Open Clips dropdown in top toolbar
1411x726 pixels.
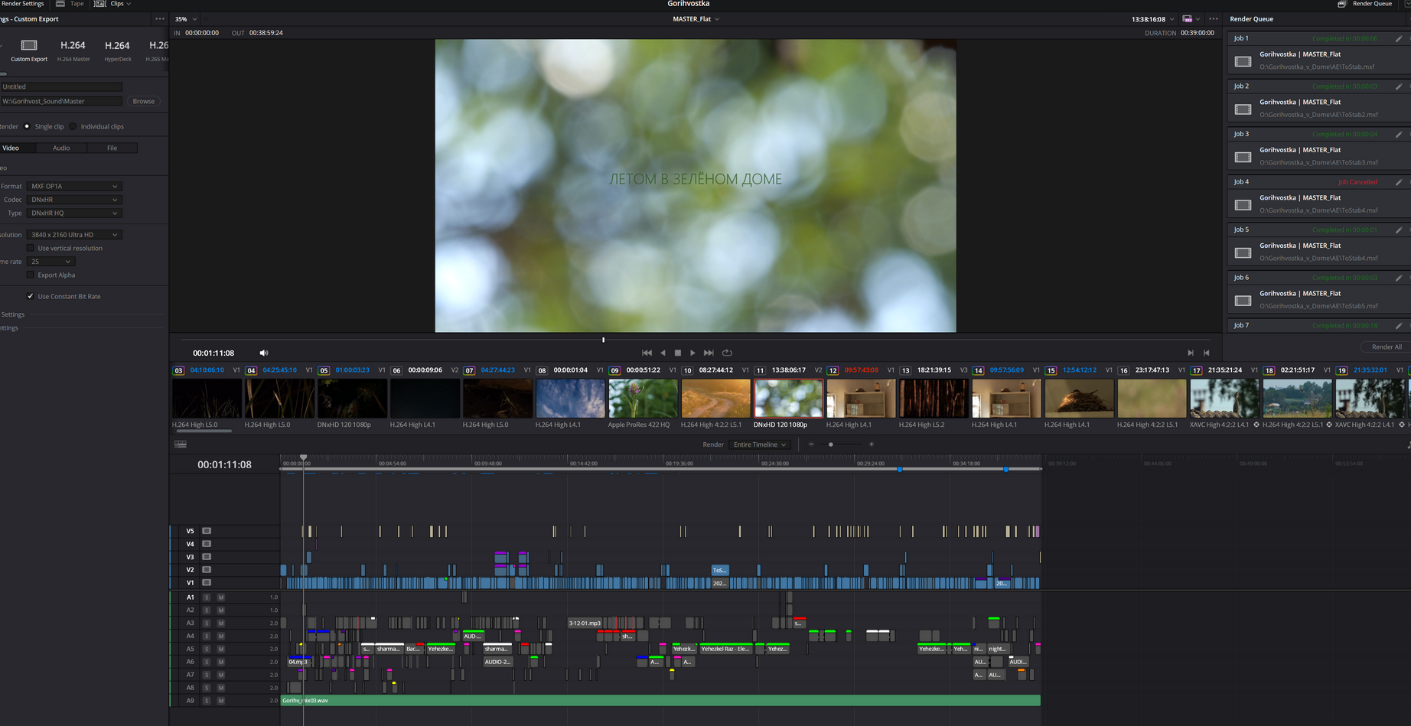point(112,4)
